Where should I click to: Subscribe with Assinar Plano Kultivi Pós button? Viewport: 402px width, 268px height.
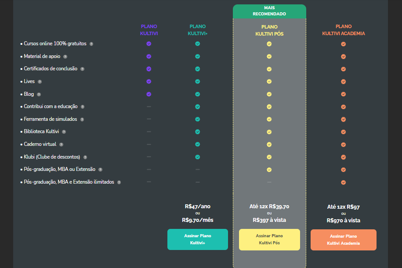click(x=269, y=239)
